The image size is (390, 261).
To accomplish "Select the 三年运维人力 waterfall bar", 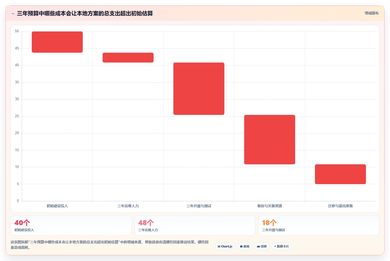I will (x=128, y=58).
